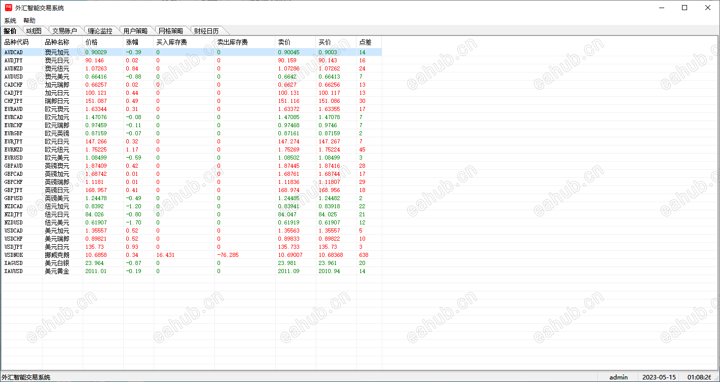
Task: Click the name 英镑澳元
Action: click(x=57, y=166)
